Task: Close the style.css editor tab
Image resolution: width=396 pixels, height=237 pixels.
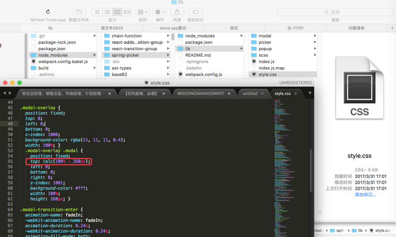Action: pyautogui.click(x=296, y=93)
